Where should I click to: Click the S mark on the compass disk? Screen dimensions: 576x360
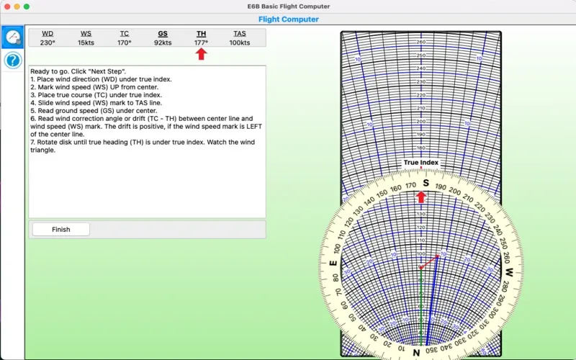[x=426, y=183]
